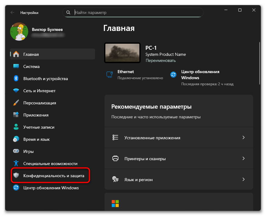The image size is (266, 216).
Task: Select Время и язык in sidebar
Action: (53, 139)
